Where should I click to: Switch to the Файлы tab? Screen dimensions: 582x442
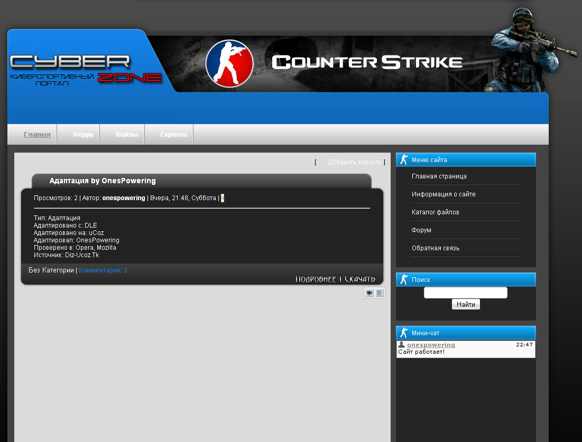pos(126,135)
